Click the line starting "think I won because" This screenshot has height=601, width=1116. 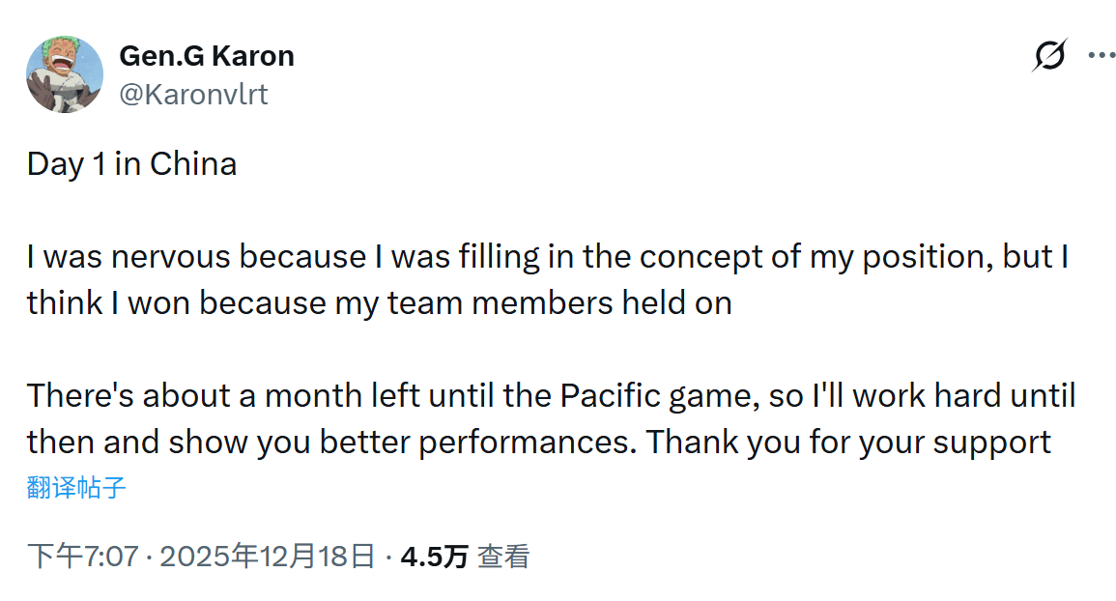click(x=379, y=303)
